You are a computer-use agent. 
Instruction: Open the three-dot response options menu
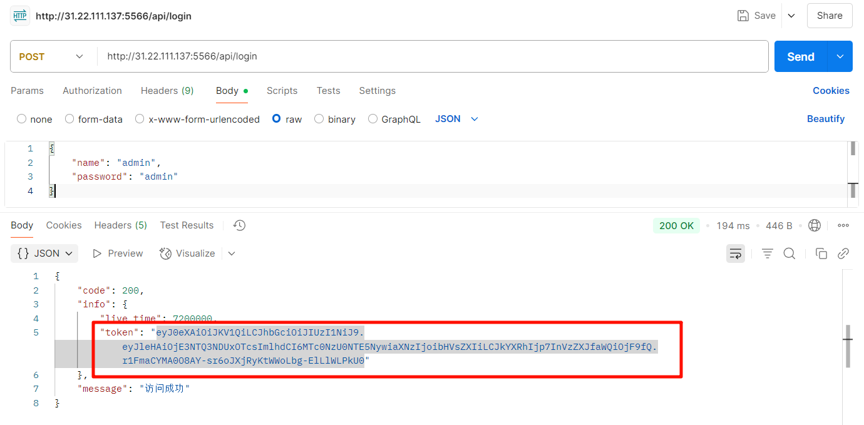pyautogui.click(x=843, y=225)
